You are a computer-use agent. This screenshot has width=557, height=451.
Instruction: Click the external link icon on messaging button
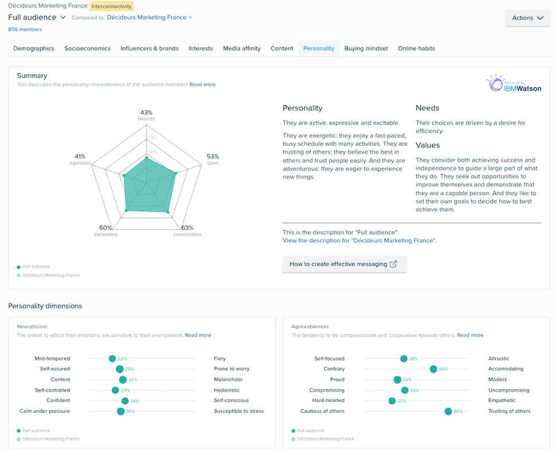393,264
